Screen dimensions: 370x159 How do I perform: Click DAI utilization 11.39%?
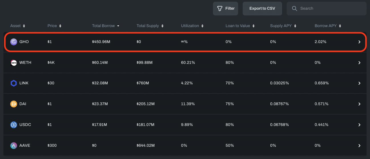tap(188, 104)
